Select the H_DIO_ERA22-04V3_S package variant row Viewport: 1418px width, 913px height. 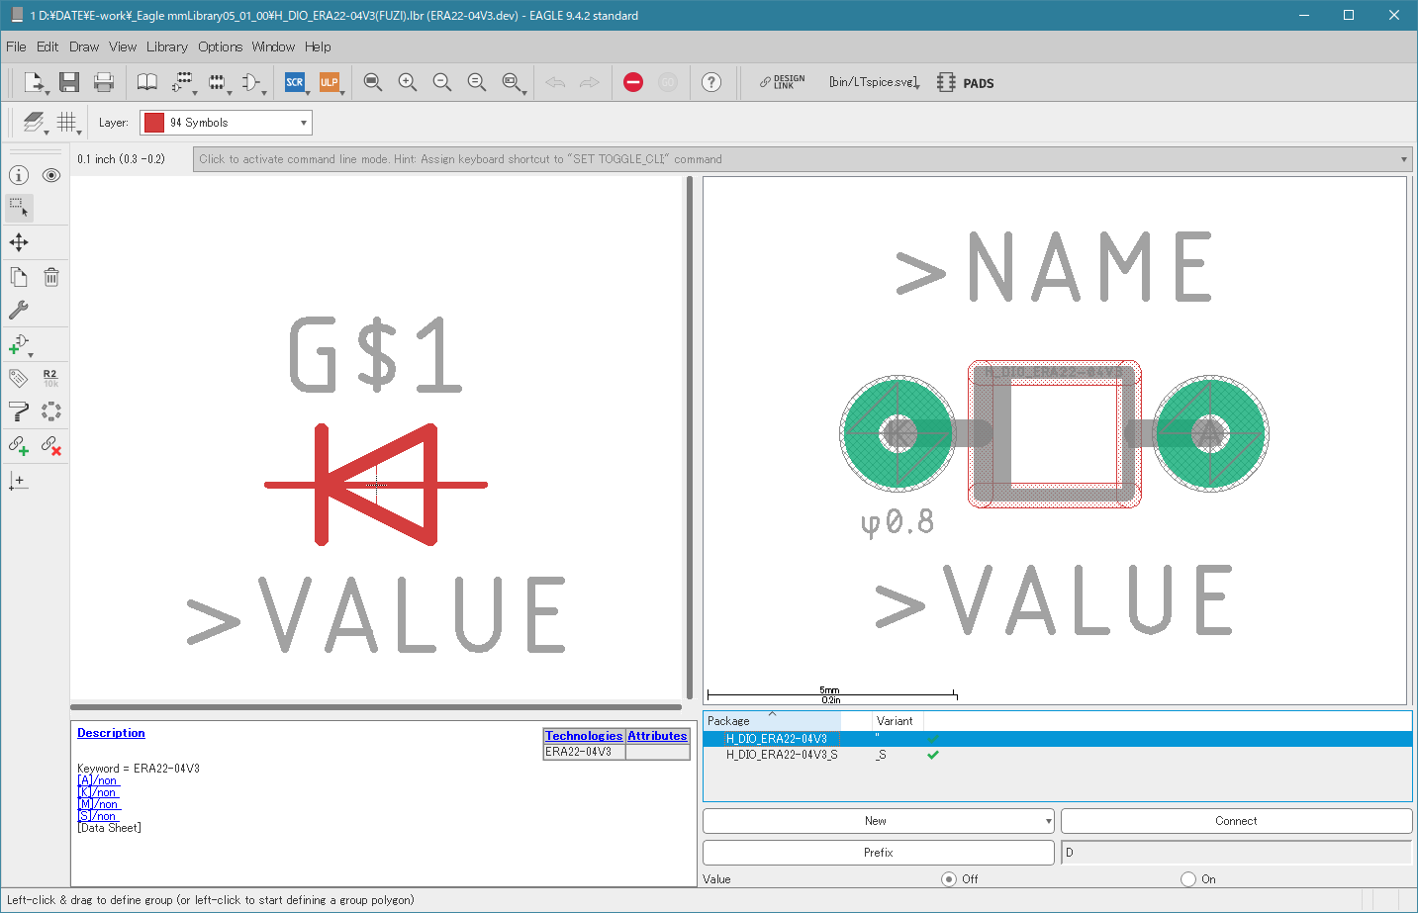click(x=782, y=755)
